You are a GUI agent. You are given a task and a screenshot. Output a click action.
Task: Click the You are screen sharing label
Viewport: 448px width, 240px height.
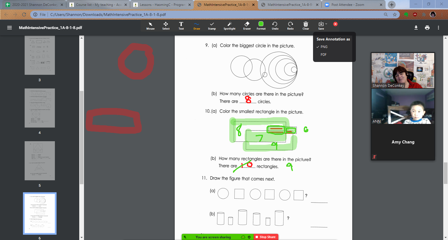[213, 237]
